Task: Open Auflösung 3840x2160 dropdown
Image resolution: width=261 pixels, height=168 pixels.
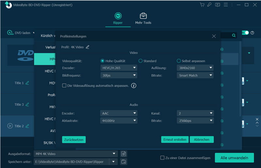Action: (195, 68)
